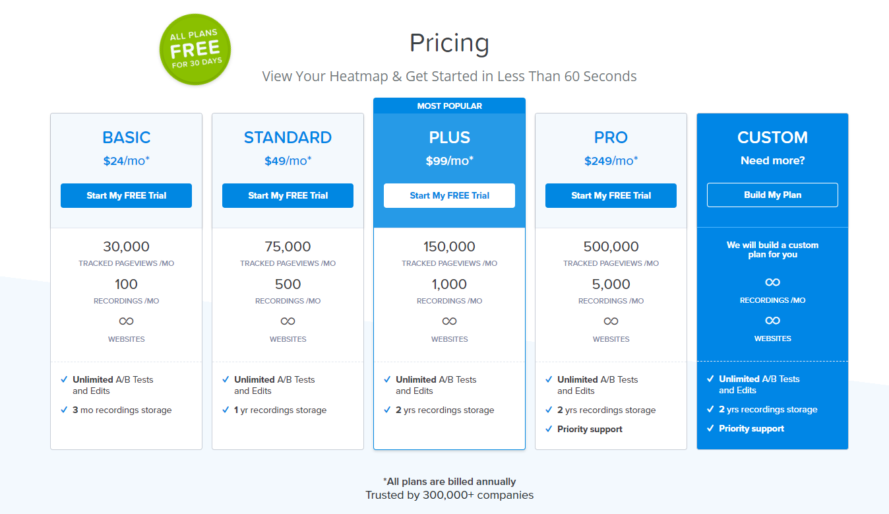
Task: Click the infinity websites icon in Standard plan
Action: 288,321
